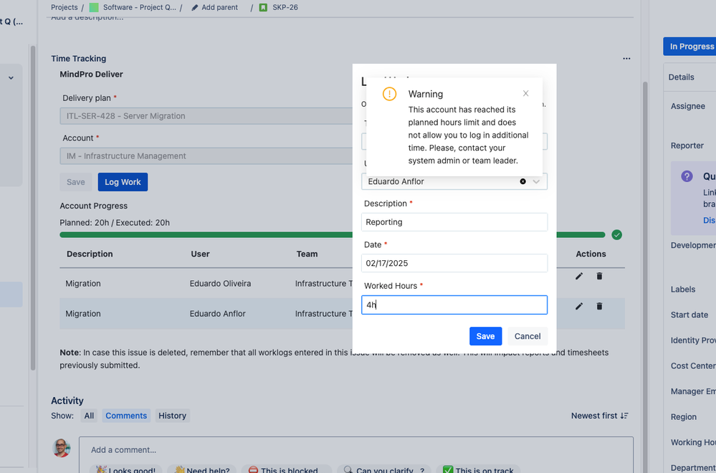Click the User column header
This screenshot has height=473, width=716.
(x=200, y=254)
